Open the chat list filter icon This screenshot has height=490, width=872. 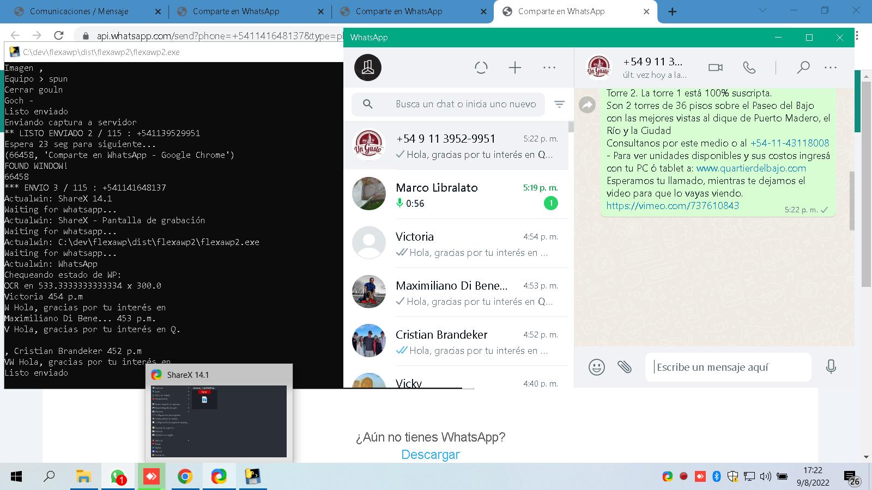[x=559, y=104]
